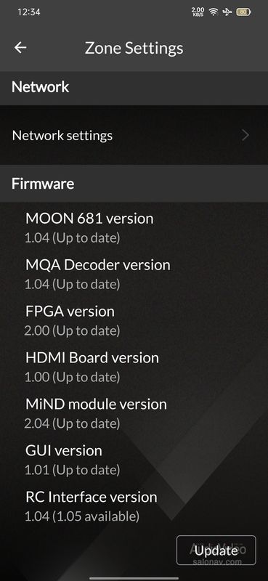Tap the Wi-Fi status icon
The width and height of the screenshot is (268, 581).
coord(213,12)
